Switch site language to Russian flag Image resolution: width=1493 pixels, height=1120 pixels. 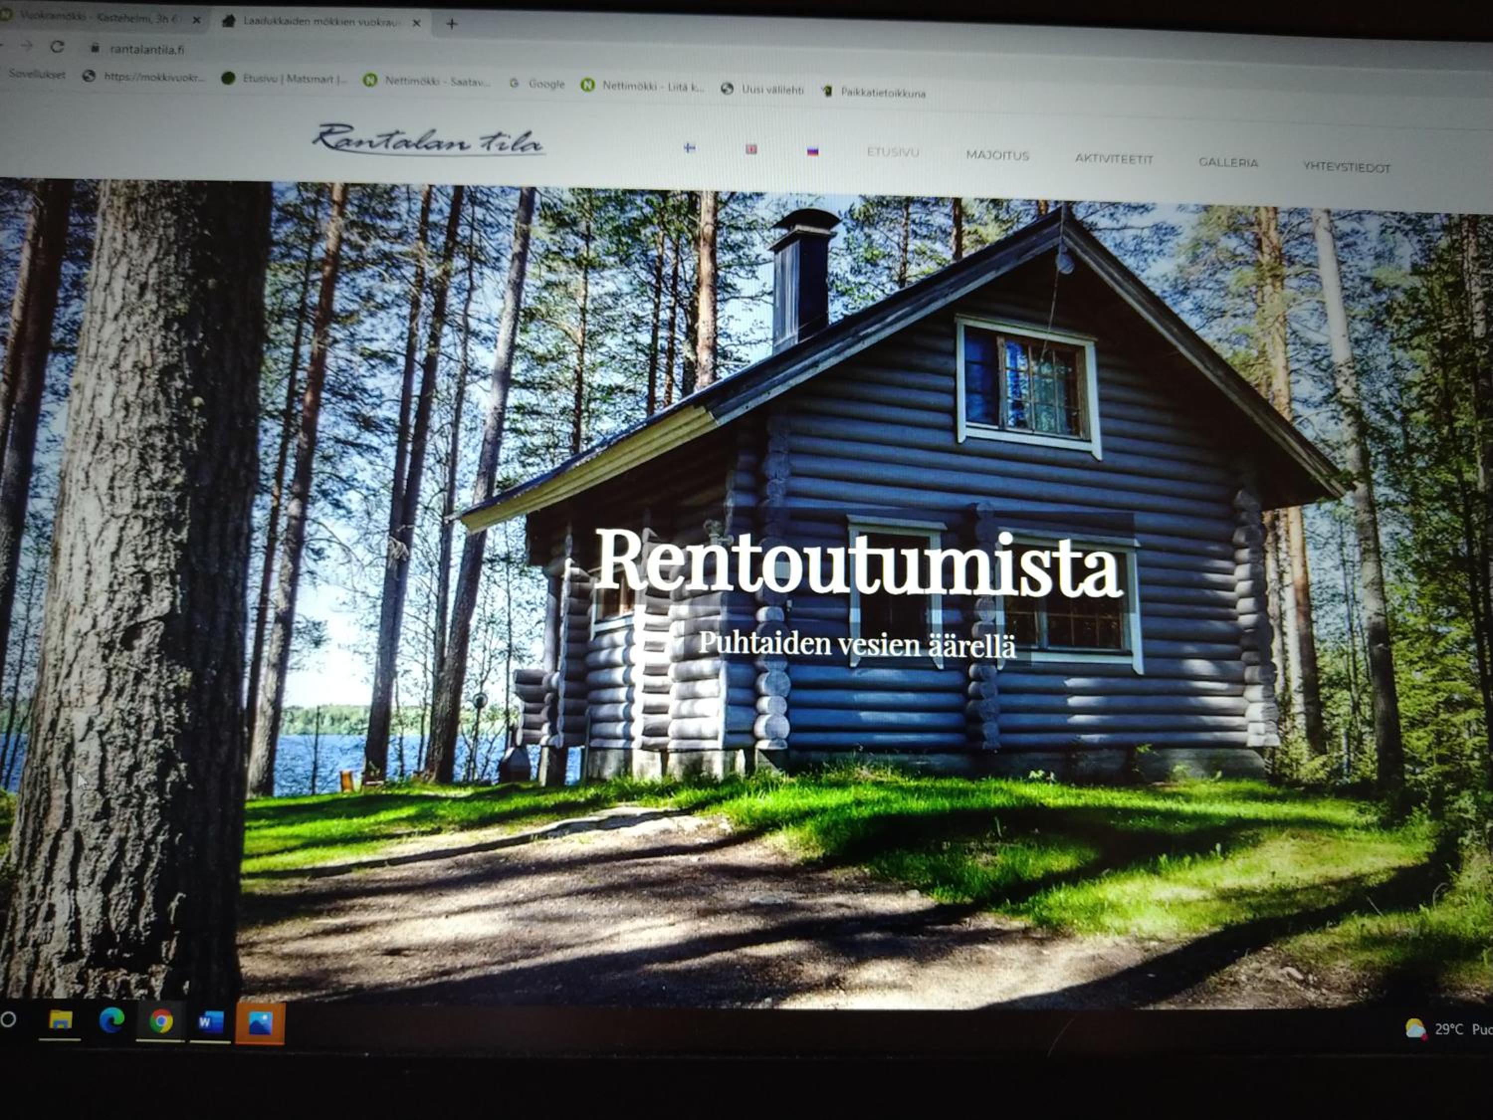click(813, 151)
